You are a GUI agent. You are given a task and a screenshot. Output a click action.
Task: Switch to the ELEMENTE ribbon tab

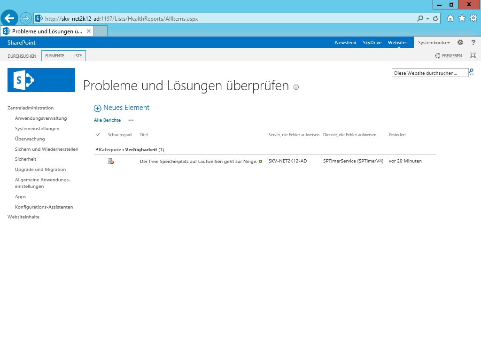[54, 56]
